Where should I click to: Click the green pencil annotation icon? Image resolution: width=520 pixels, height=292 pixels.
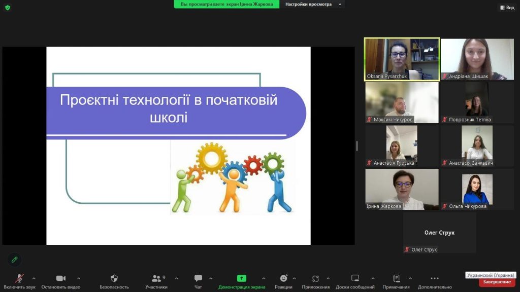click(x=14, y=260)
